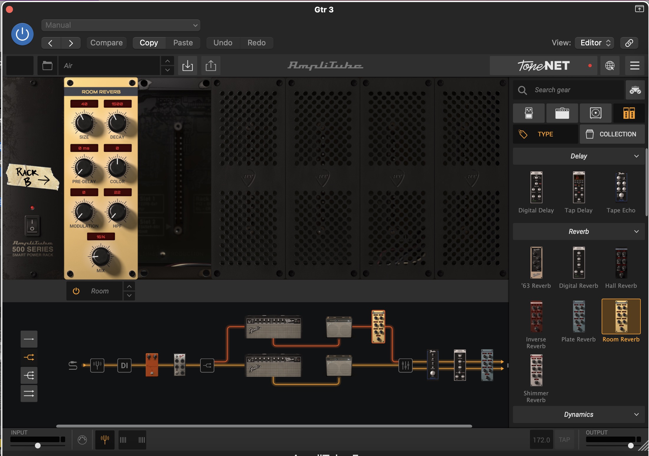Select the Shimmer Reverb gear thumbnail

pyautogui.click(x=536, y=370)
